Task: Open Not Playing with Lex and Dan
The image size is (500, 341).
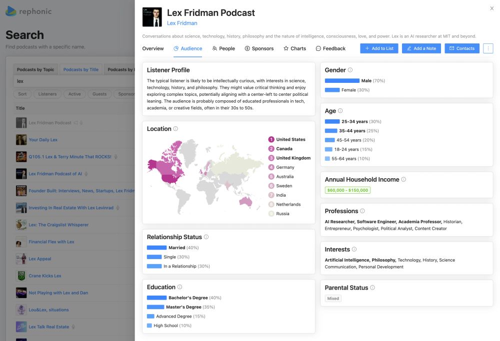Action: pyautogui.click(x=58, y=293)
